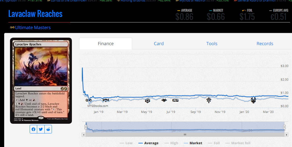The width and height of the screenshot is (292, 147).
Task: Click the Lavaclaw Reaches card image
Action: [41, 81]
